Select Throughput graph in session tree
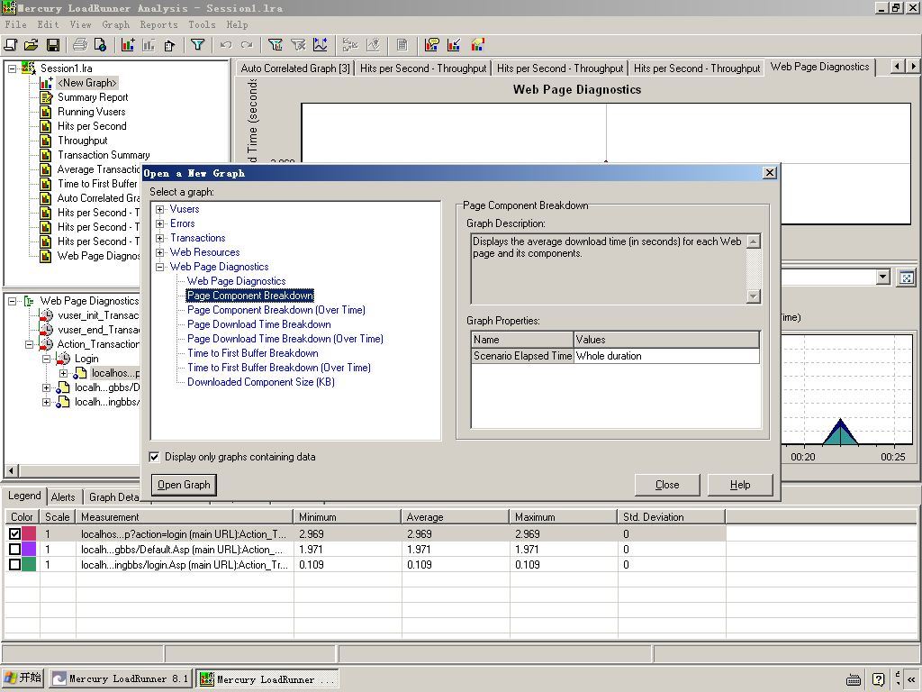Image resolution: width=922 pixels, height=692 pixels. [82, 141]
